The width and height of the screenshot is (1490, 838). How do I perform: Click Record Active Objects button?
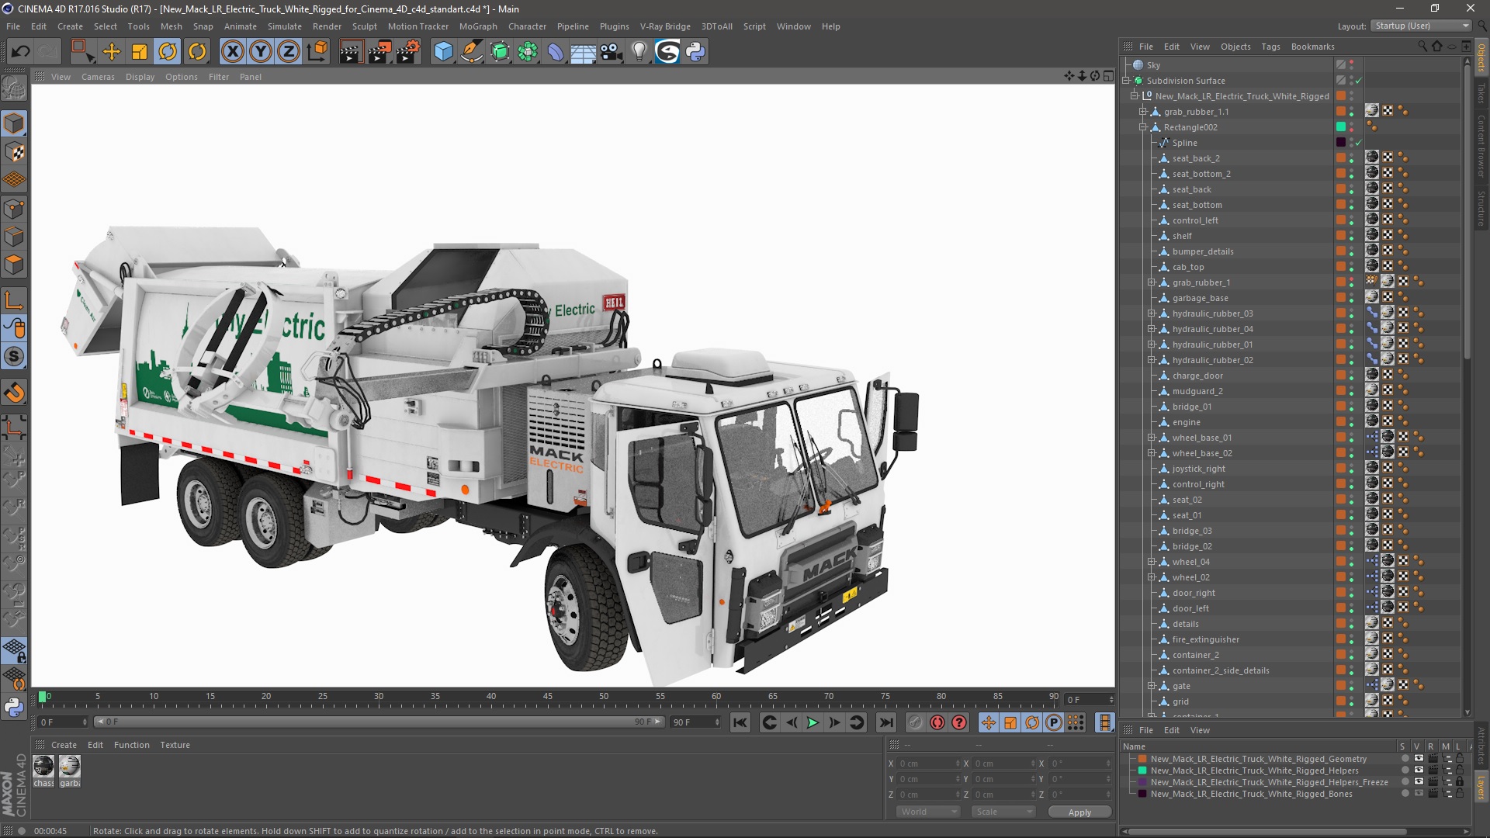(916, 722)
